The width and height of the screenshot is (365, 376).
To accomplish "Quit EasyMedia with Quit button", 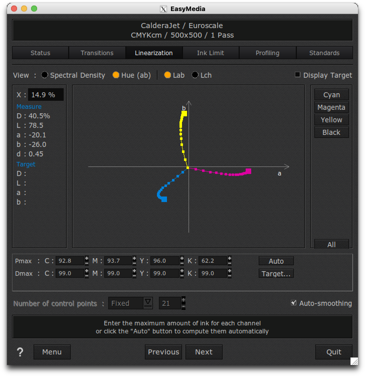I will pos(334,352).
